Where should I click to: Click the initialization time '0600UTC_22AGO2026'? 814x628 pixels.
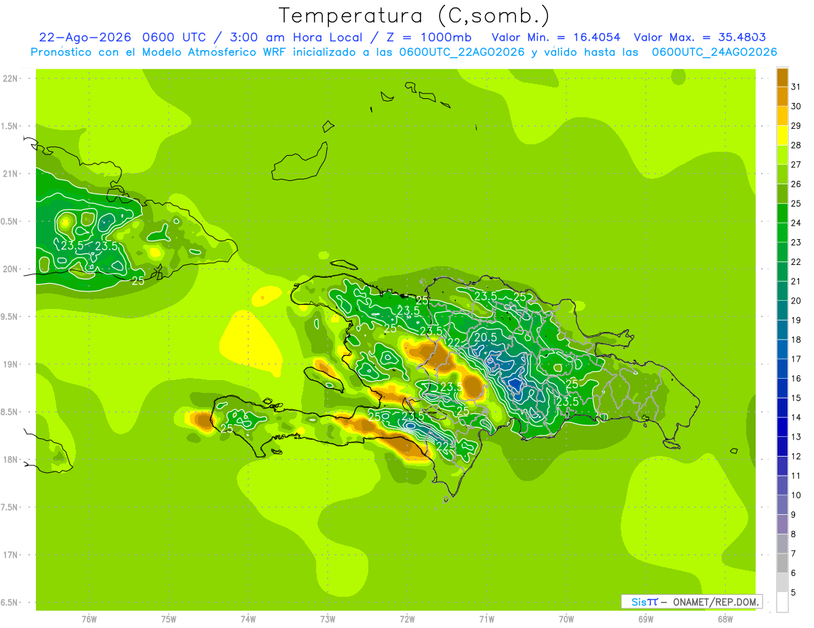click(462, 52)
